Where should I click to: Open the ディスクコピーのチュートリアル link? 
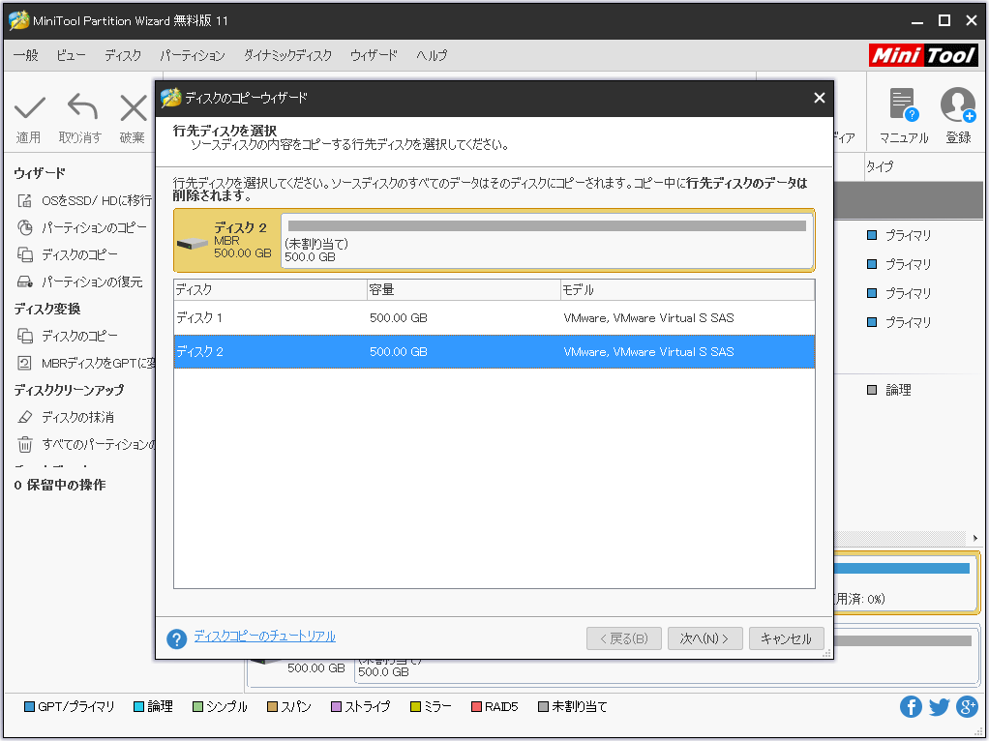tap(264, 637)
